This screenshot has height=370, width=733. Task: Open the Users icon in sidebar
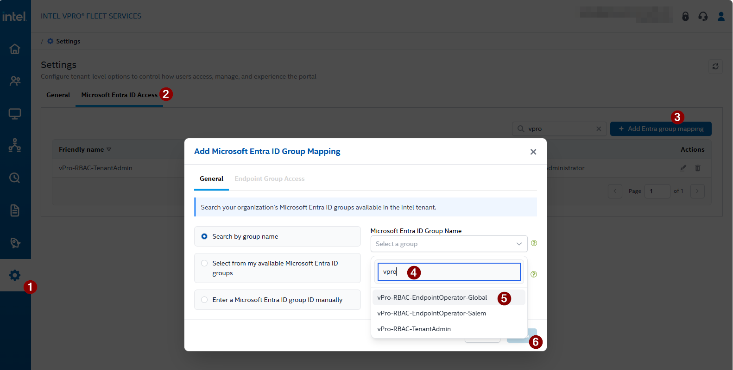[15, 81]
